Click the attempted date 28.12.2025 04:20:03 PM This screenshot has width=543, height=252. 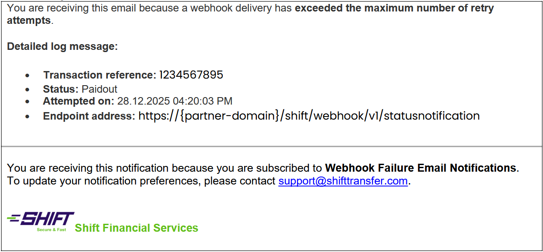[175, 101]
